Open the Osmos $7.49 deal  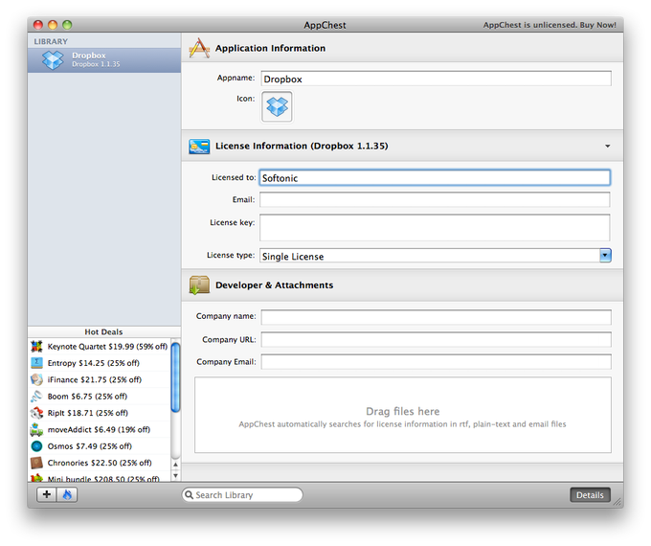[x=100, y=445]
